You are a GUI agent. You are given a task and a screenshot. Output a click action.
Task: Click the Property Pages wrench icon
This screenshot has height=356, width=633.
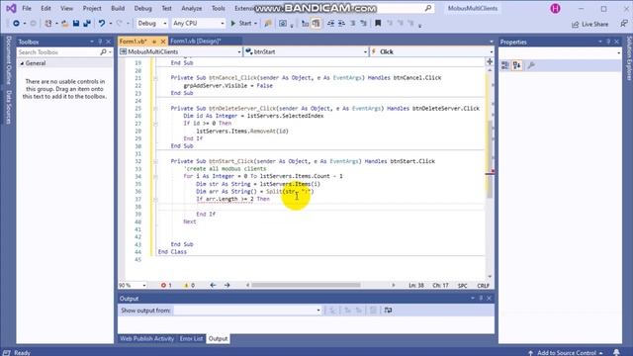click(531, 65)
